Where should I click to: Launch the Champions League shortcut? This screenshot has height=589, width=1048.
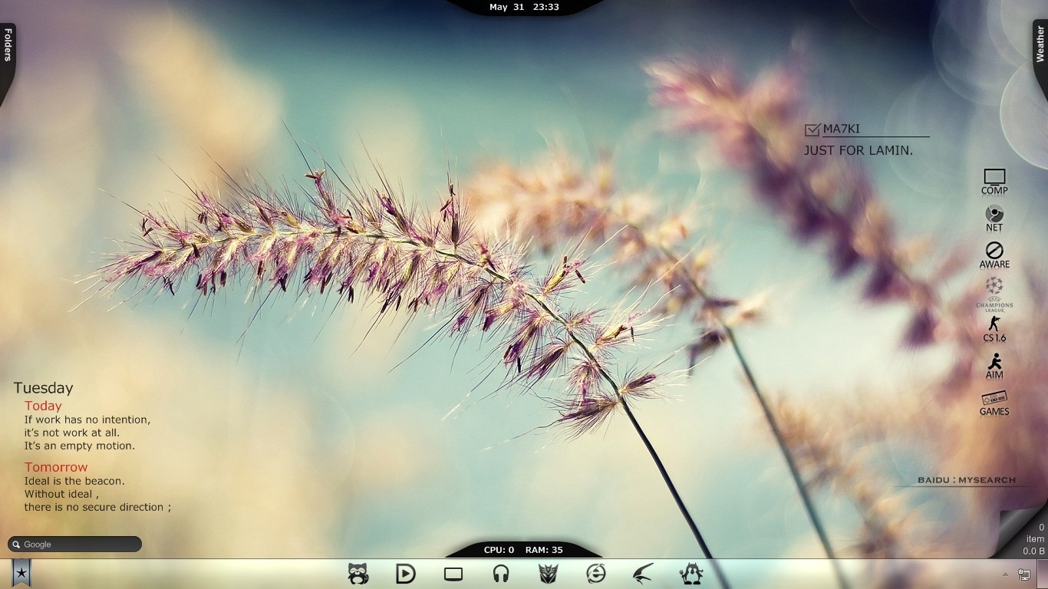tap(994, 294)
